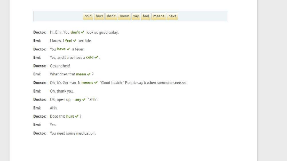Click the filled answer 'means' before 'Good health'
The height and width of the screenshot is (161, 287).
tap(87, 83)
